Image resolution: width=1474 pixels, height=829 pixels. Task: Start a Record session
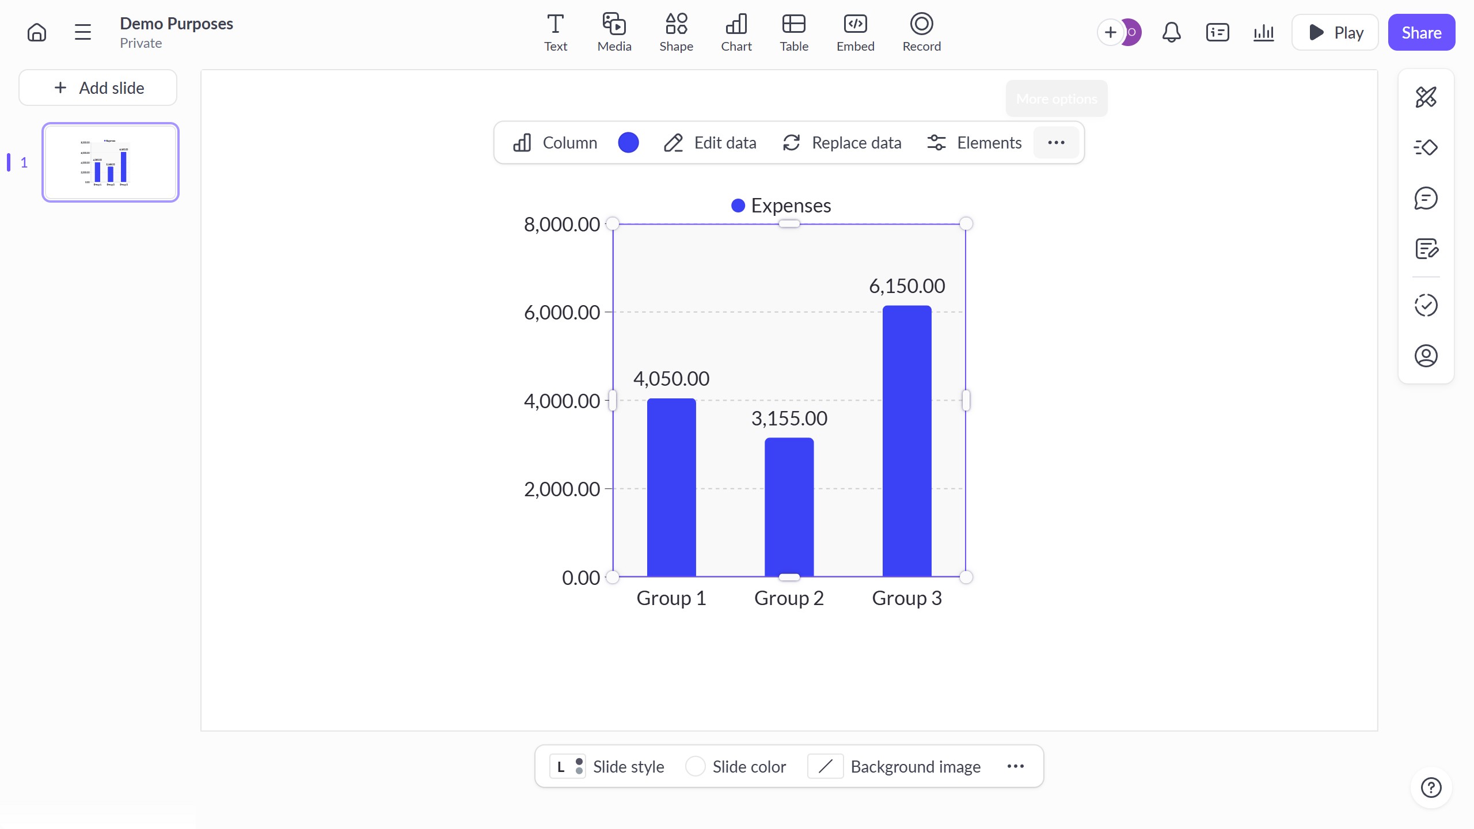pyautogui.click(x=921, y=32)
